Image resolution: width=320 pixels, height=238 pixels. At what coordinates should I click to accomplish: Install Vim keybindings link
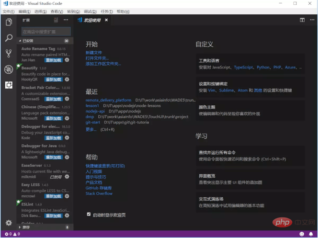(x=212, y=91)
